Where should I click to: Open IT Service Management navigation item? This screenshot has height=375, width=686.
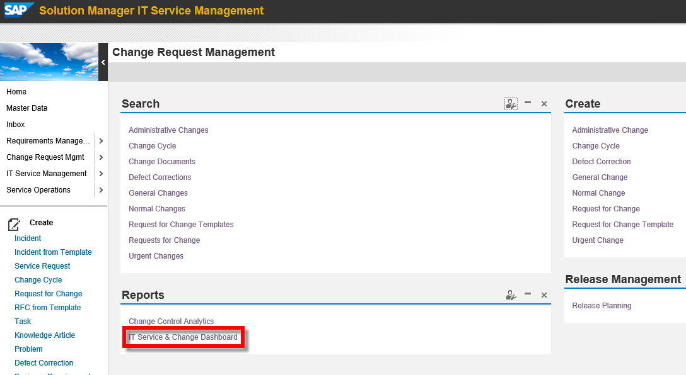coord(47,174)
